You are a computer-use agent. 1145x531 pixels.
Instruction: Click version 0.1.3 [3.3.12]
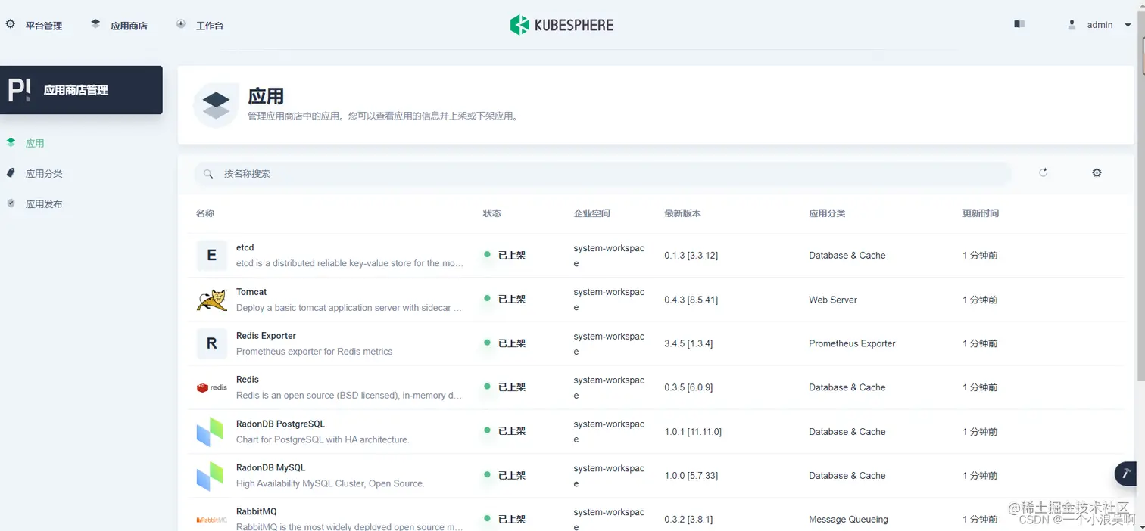(x=691, y=256)
